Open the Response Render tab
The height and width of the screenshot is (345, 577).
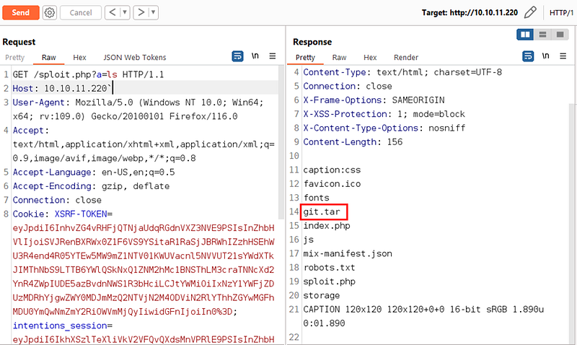coord(406,58)
